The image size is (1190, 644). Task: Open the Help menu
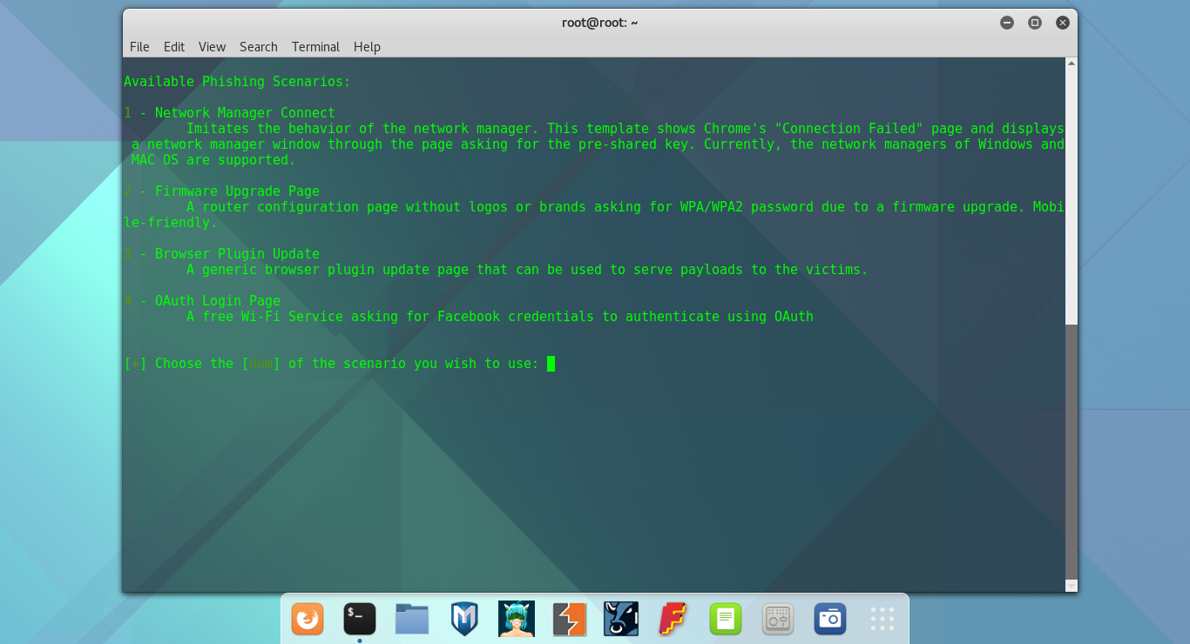pos(367,47)
